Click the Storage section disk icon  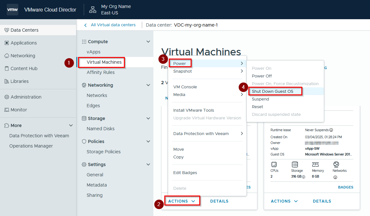(x=84, y=118)
